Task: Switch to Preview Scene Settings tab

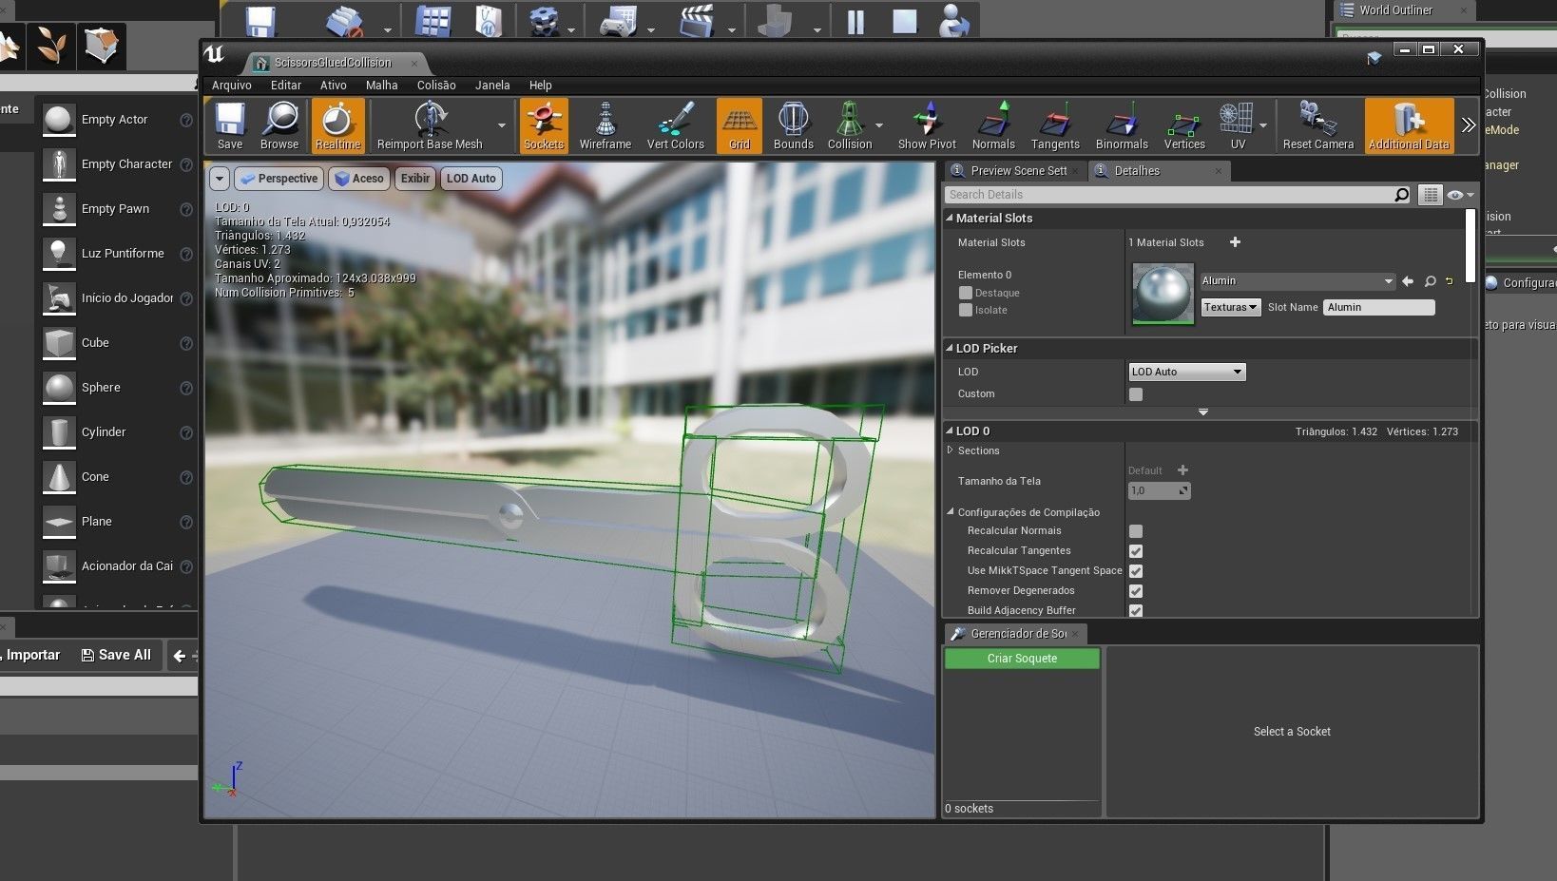Action: coord(1015,171)
